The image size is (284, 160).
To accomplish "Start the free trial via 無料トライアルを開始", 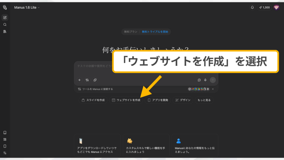I will tap(156, 32).
